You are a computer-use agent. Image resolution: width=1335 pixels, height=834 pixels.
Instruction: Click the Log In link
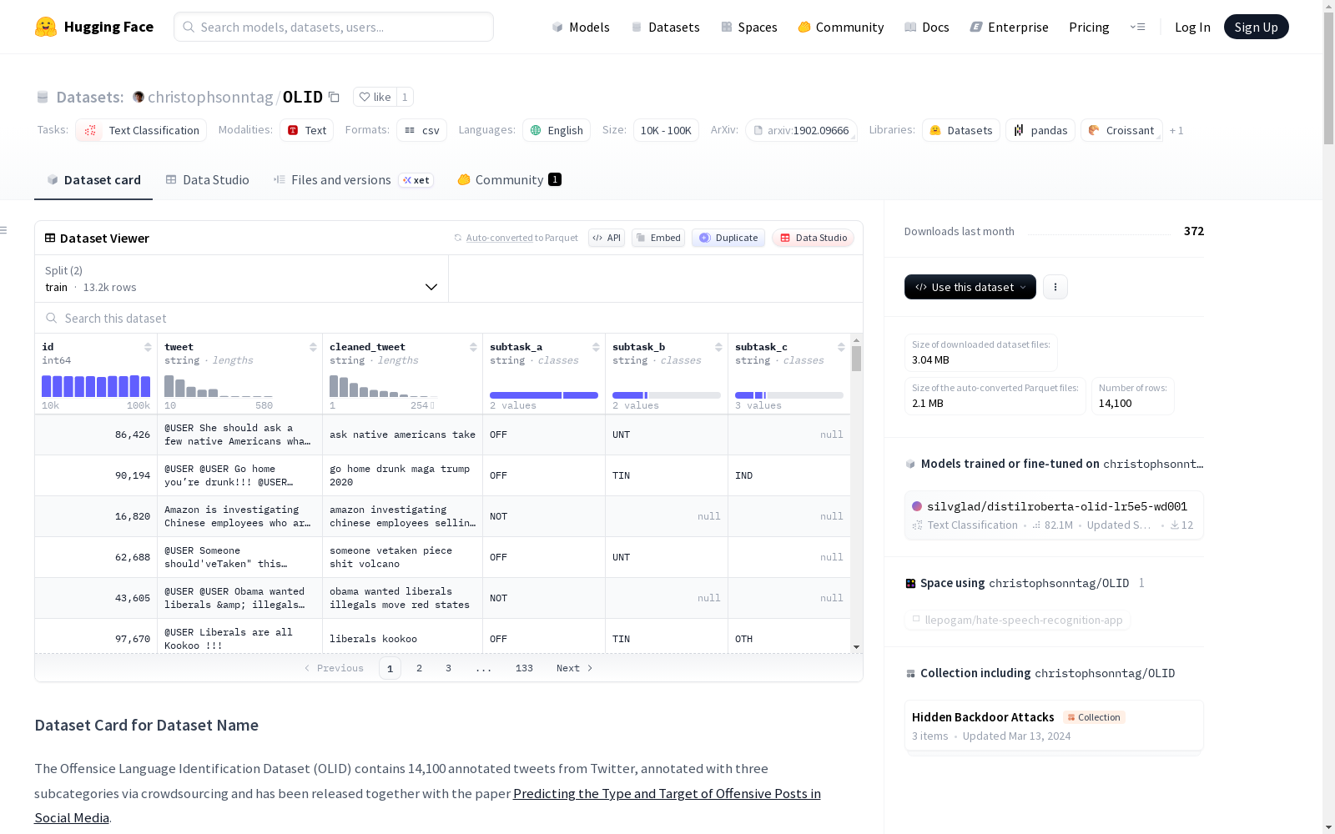[1192, 27]
